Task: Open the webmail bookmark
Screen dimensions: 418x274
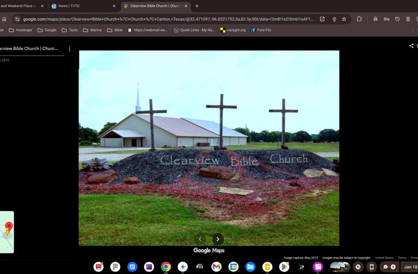Action: pyautogui.click(x=147, y=30)
